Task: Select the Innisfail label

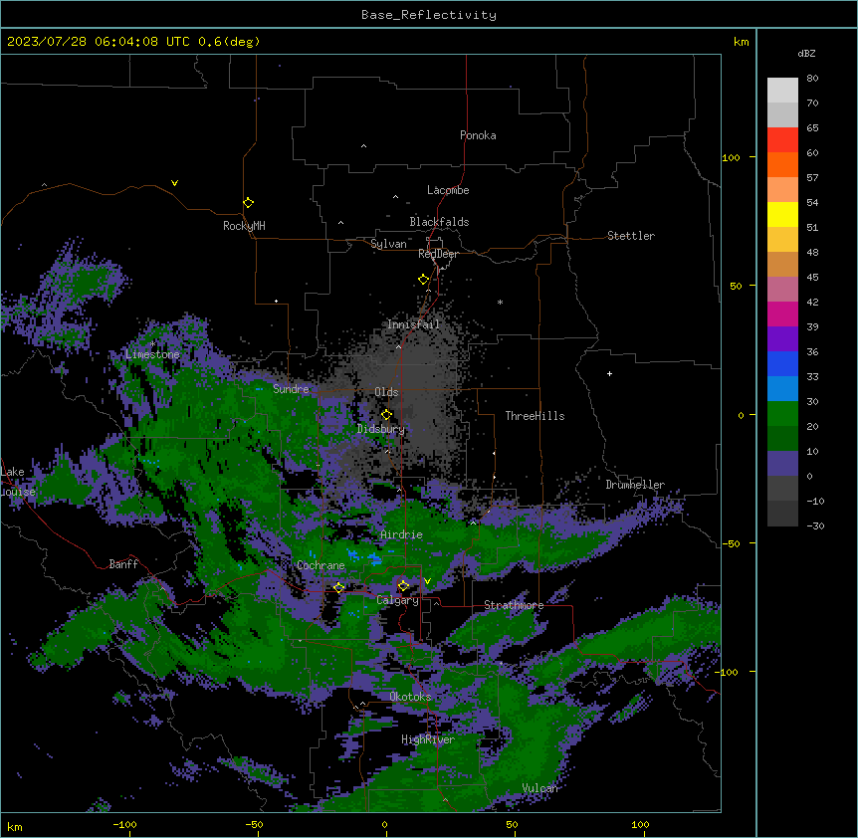Action: 413,324
